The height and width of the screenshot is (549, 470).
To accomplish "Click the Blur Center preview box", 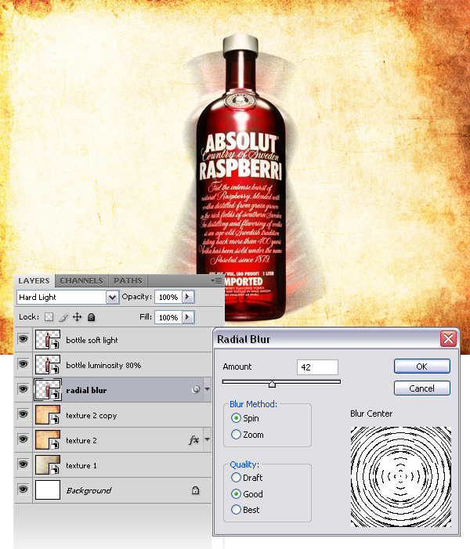I will coord(400,476).
